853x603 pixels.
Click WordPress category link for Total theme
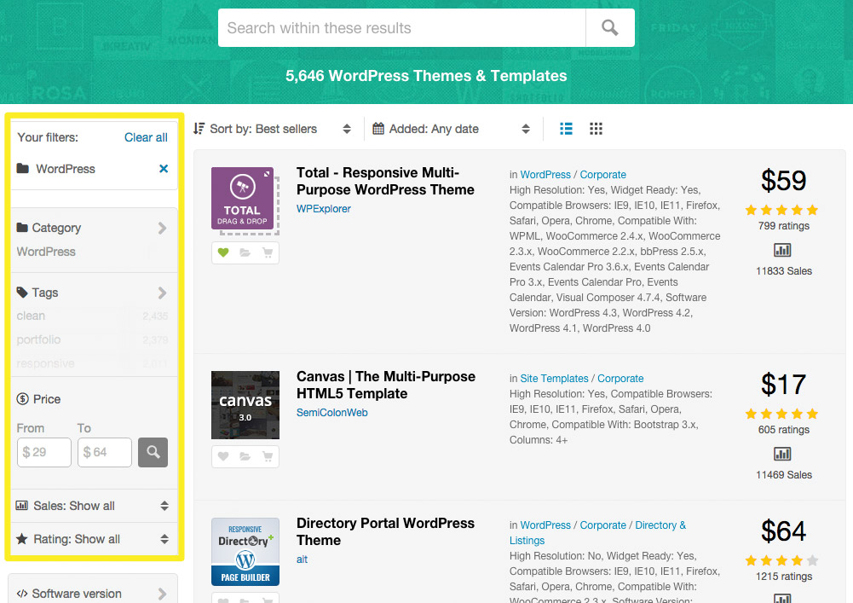(x=545, y=175)
